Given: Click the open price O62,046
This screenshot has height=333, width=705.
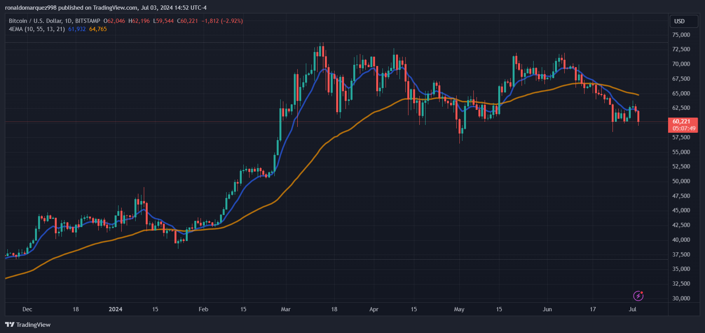Looking at the screenshot, I should coord(114,21).
